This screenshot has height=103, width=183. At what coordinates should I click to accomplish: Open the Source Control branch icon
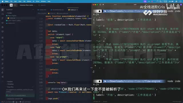[3, 18]
